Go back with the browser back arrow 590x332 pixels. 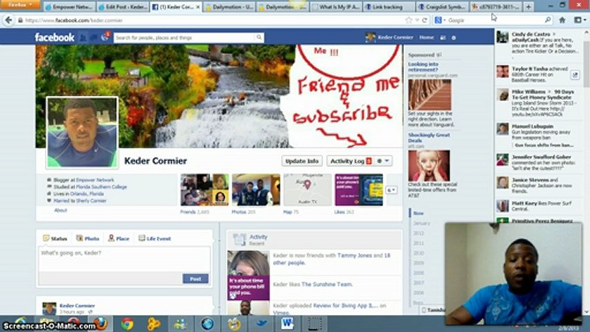[8, 20]
